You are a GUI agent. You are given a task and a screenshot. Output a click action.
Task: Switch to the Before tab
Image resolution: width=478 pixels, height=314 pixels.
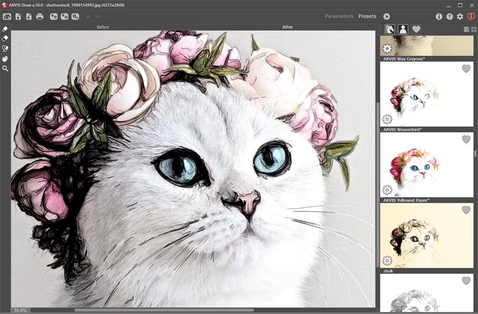coord(102,27)
